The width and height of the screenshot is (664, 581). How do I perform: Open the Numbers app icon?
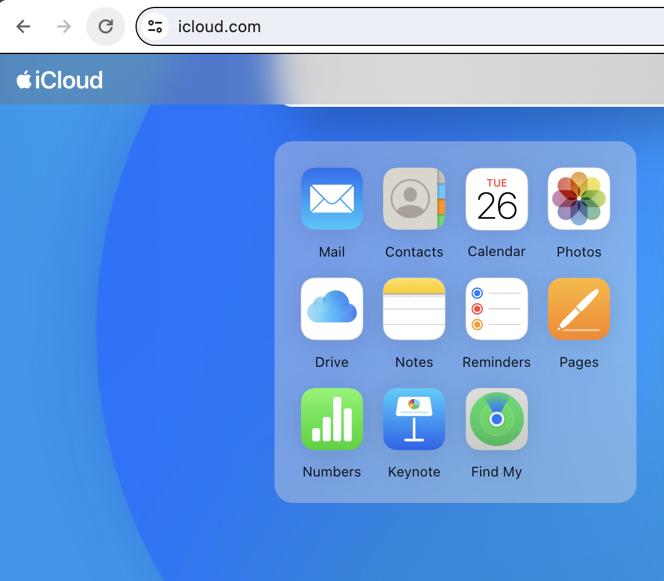point(331,419)
